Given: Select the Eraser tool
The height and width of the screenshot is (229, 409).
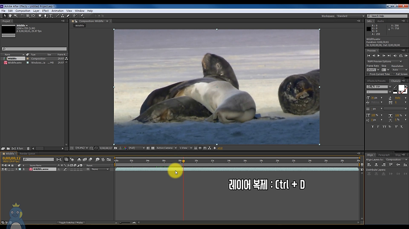Looking at the screenshot, I should click(68, 16).
